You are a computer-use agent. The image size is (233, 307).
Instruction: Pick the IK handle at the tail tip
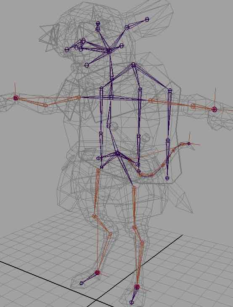pyautogui.click(x=189, y=143)
